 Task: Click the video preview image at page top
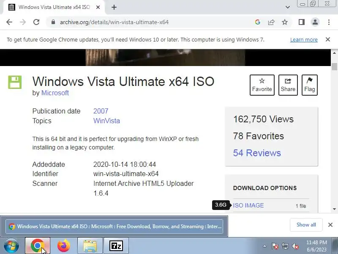point(165,58)
